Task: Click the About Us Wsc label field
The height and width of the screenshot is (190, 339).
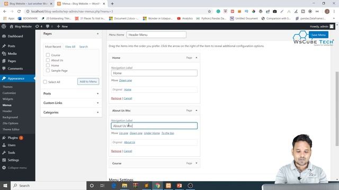Action: pyautogui.click(x=154, y=126)
